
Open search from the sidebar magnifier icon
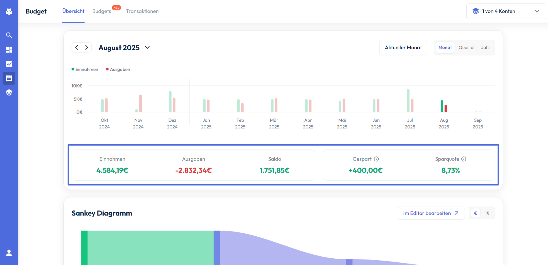click(9, 35)
